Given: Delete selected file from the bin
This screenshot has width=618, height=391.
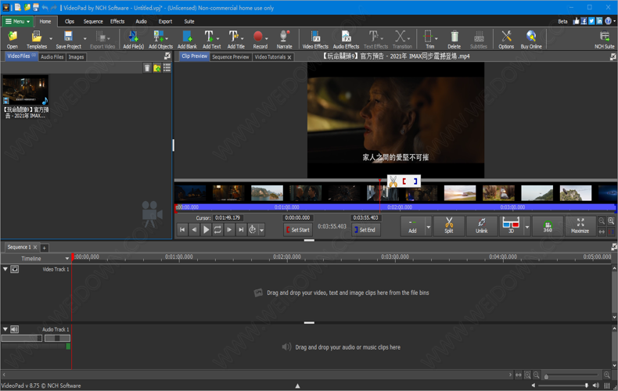Looking at the screenshot, I should 147,68.
